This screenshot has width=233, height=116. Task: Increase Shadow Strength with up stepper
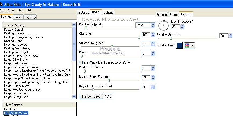pos(231,34)
